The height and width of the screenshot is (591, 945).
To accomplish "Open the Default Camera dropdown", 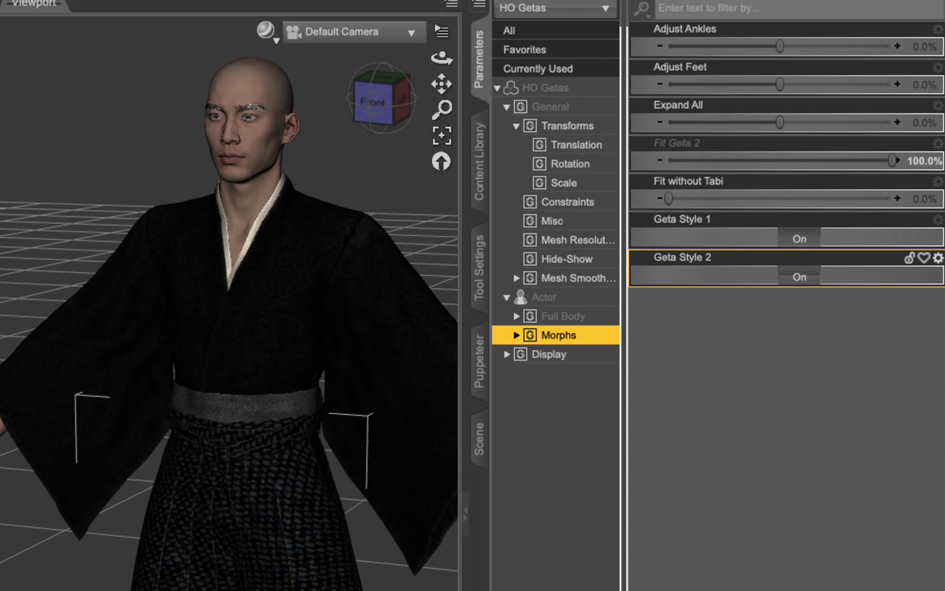I will 354,32.
